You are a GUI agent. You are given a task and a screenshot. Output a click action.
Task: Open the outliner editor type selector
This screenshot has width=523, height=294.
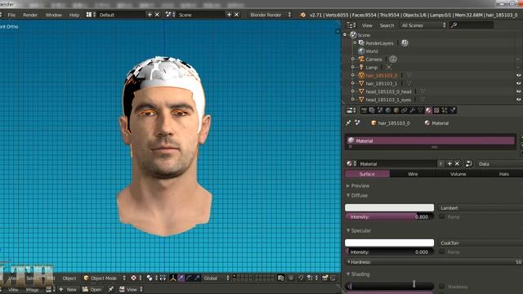tap(351, 25)
